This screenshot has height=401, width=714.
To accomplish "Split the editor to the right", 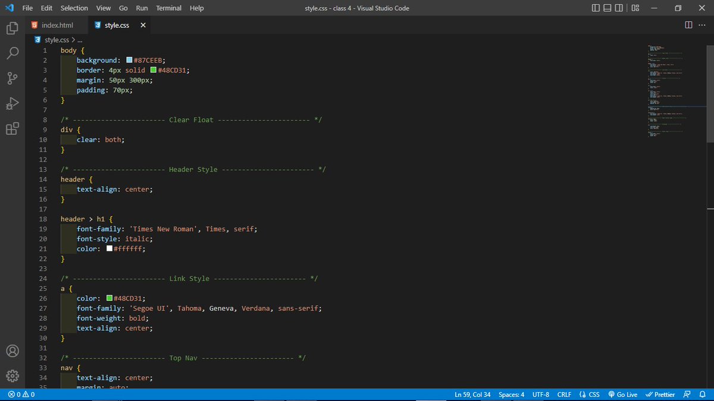I will tap(688, 25).
